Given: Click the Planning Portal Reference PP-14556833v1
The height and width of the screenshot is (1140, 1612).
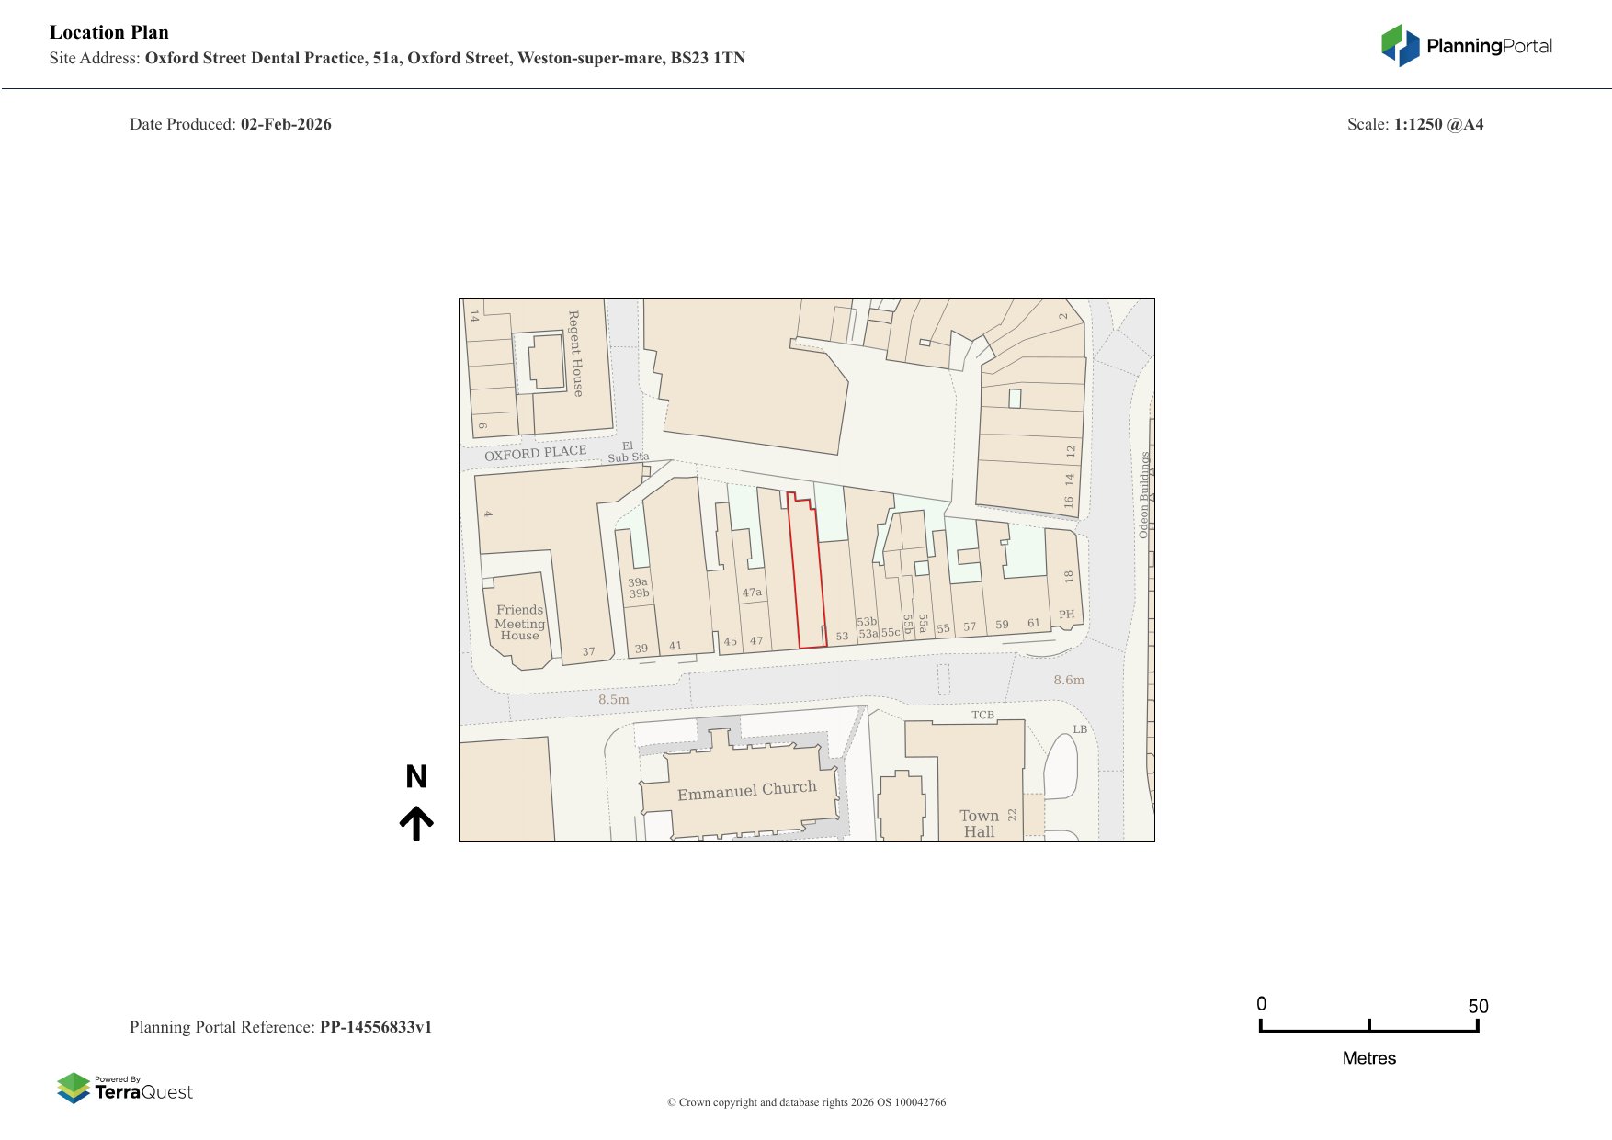Looking at the screenshot, I should tap(375, 1027).
